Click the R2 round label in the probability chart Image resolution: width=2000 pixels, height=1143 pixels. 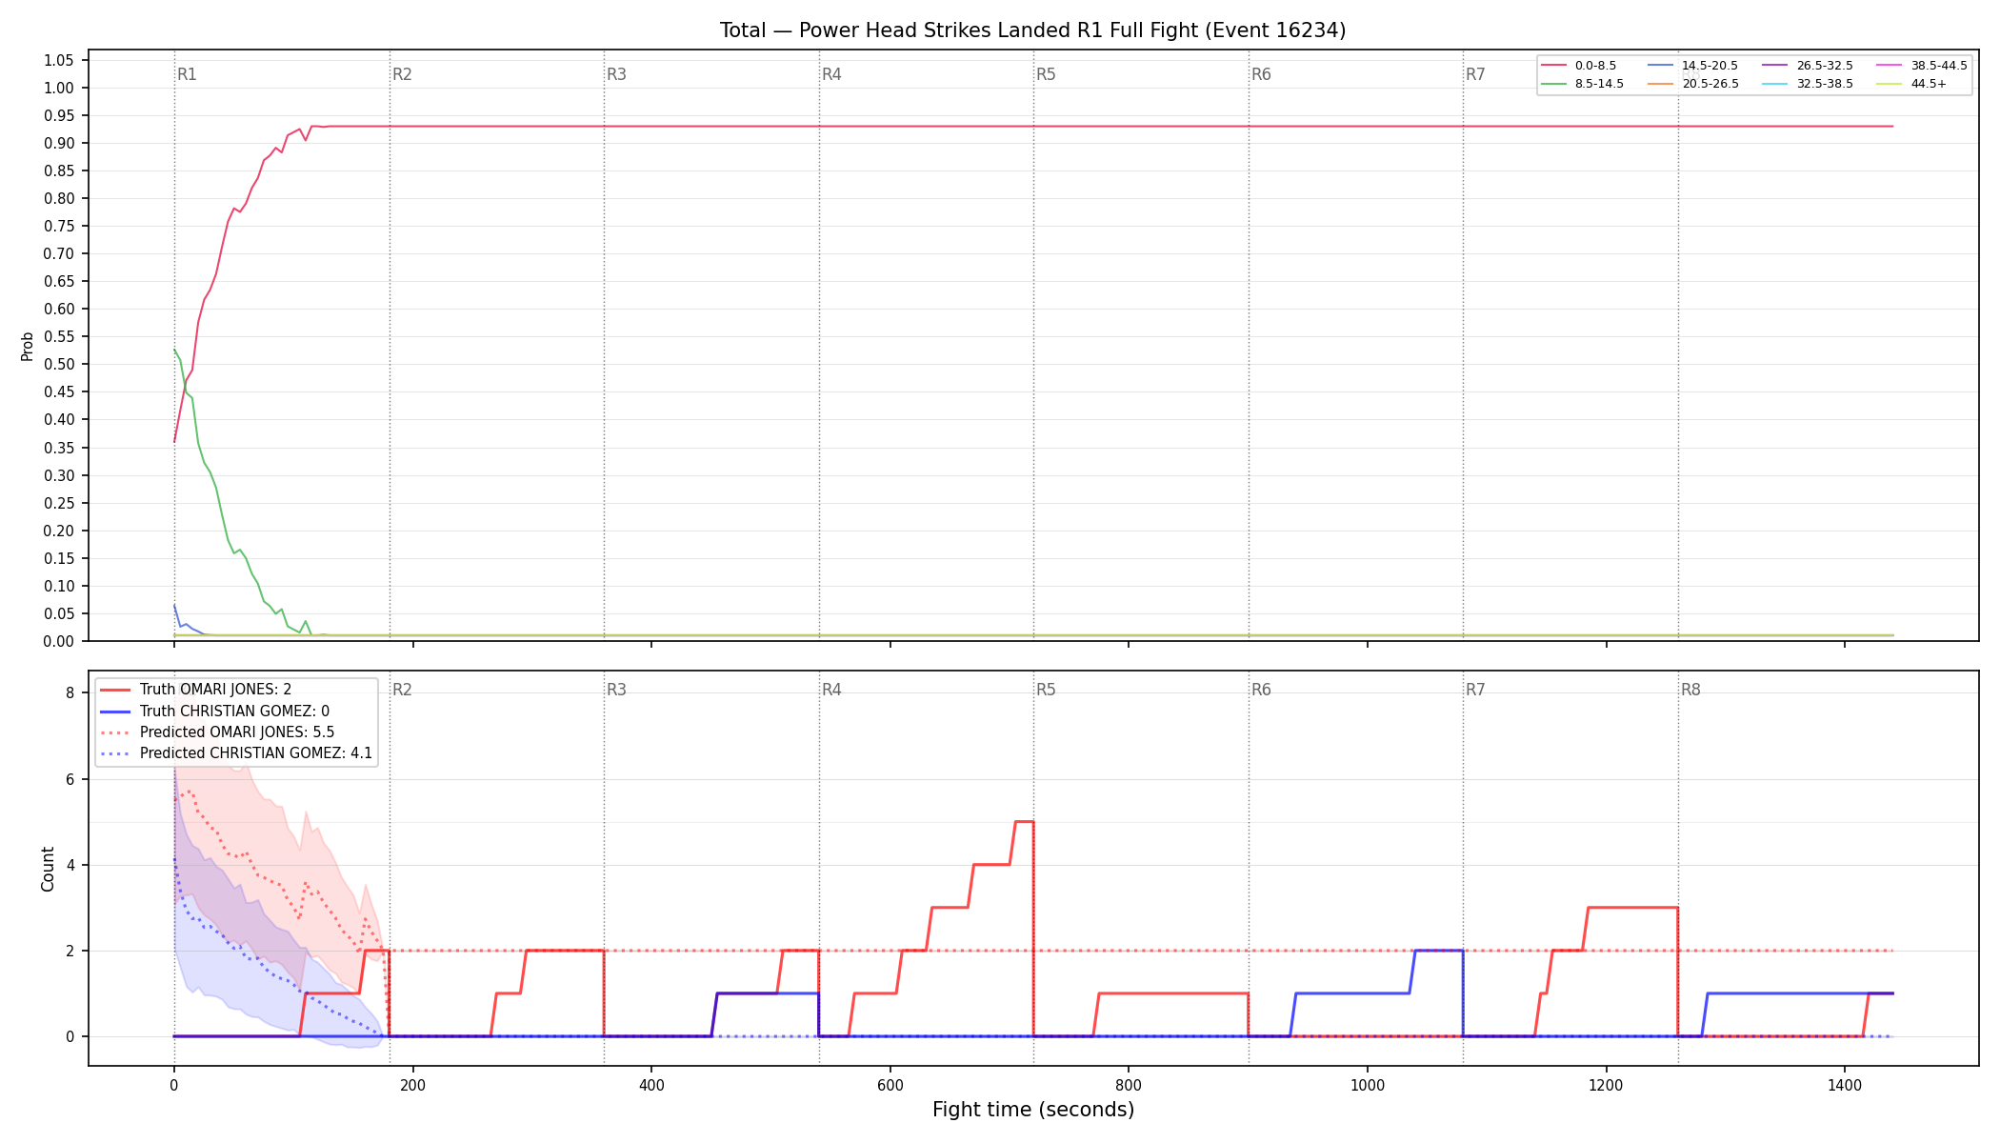click(402, 74)
